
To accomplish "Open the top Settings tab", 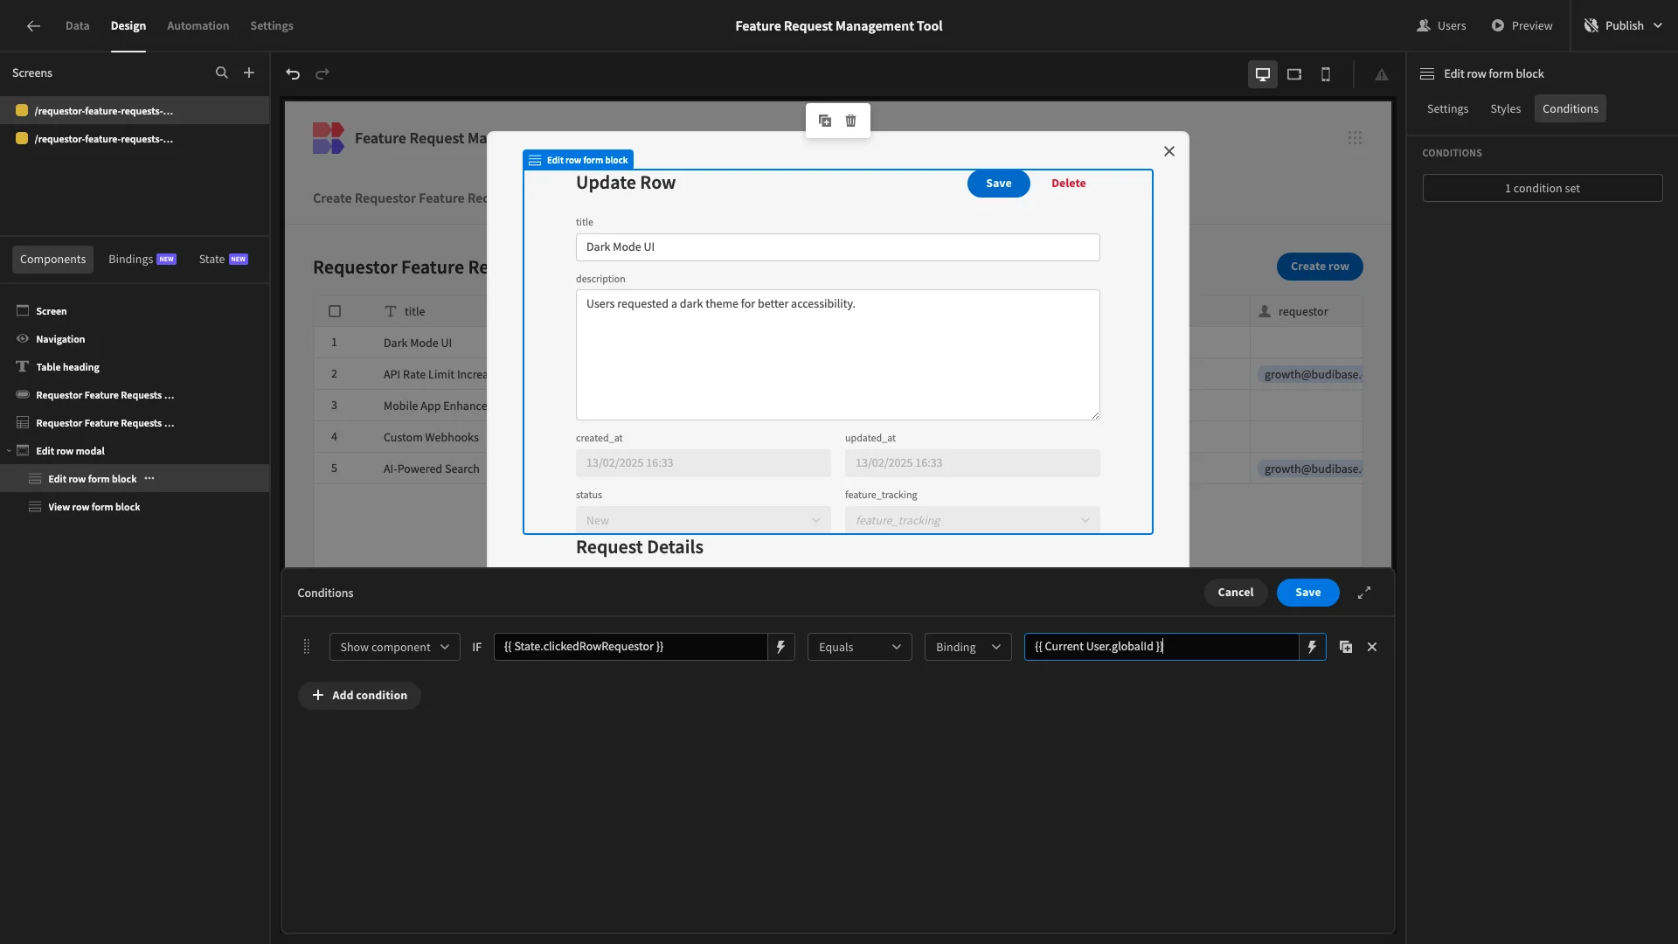I will [272, 26].
